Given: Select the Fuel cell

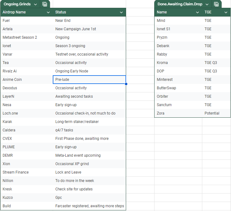Looking at the screenshot, I should [x=27, y=21].
